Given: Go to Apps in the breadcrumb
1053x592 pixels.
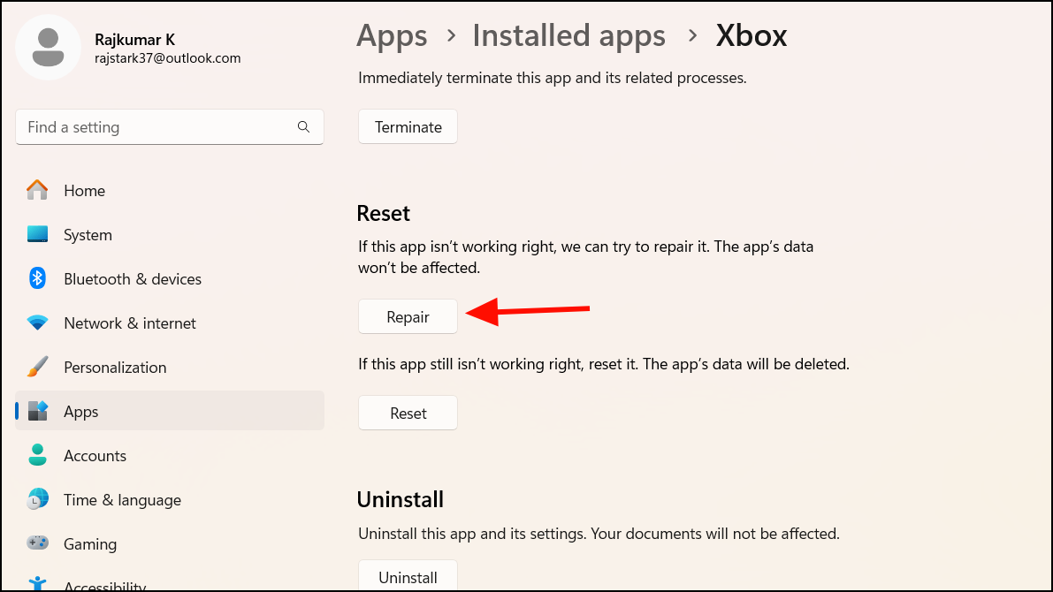Looking at the screenshot, I should (x=392, y=36).
